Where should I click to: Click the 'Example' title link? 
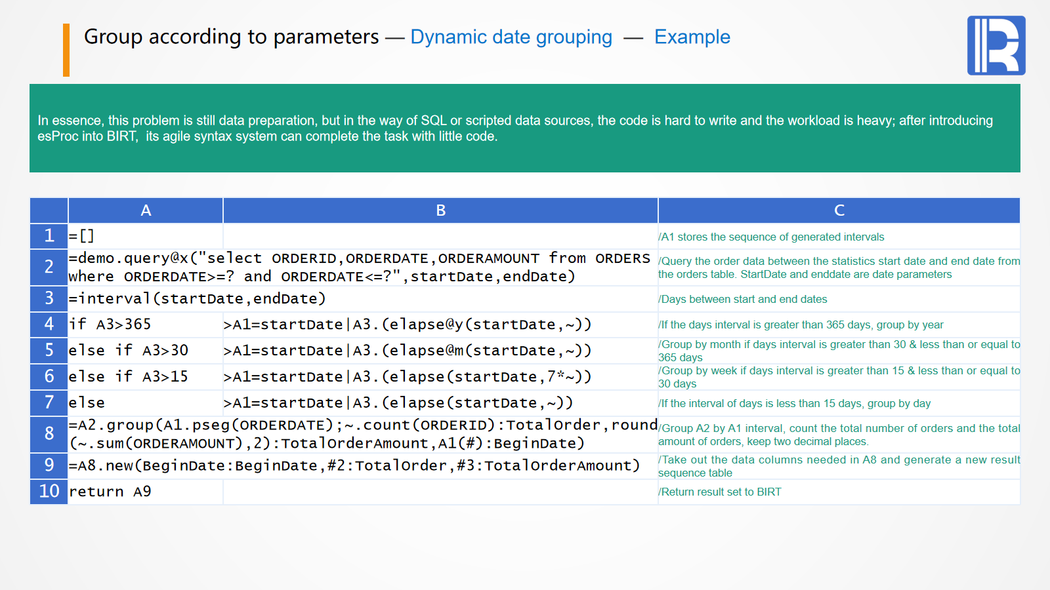click(x=692, y=37)
